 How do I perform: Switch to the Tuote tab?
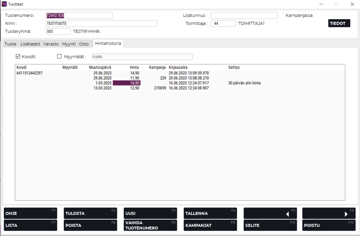point(10,44)
